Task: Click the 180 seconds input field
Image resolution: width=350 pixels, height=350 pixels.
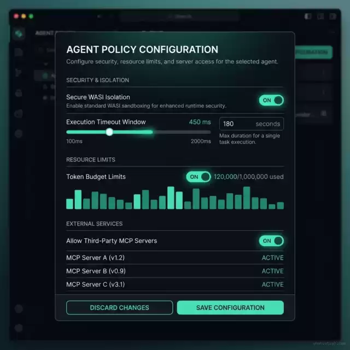Action: point(252,124)
